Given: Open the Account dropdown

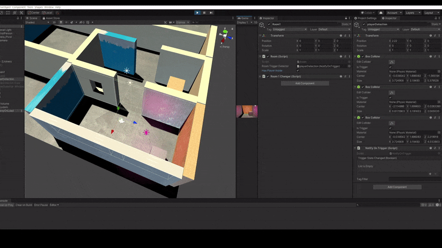Looking at the screenshot, I should tap(394, 13).
